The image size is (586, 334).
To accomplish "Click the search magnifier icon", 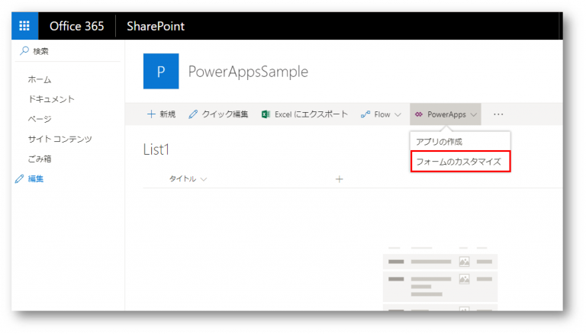I will click(24, 50).
